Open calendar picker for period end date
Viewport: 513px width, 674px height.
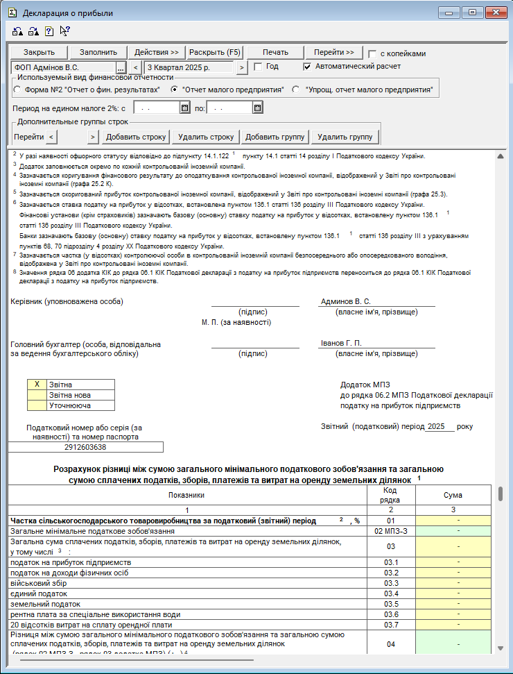[x=257, y=108]
